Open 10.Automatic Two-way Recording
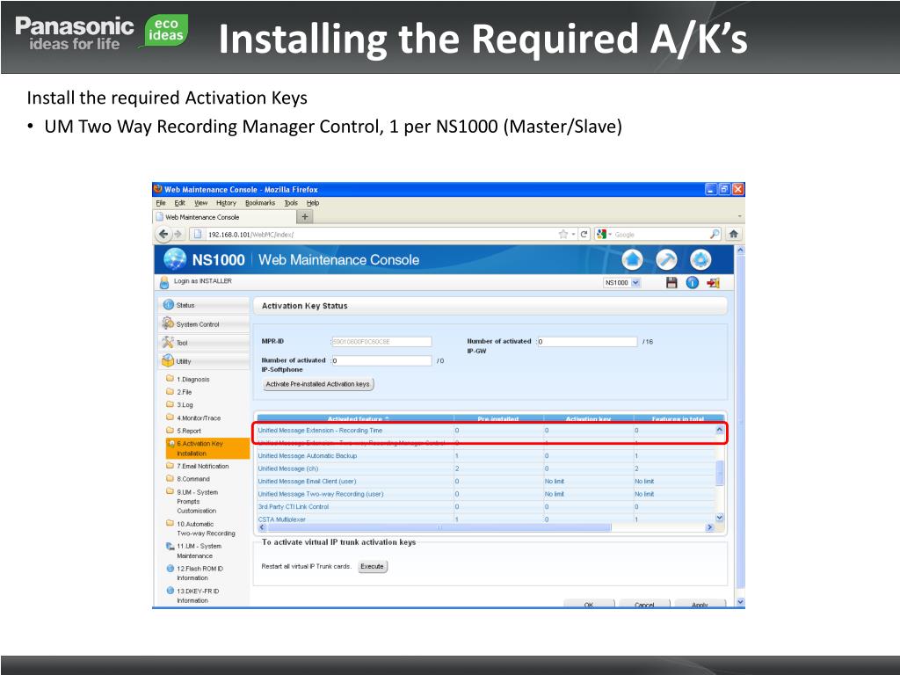The height and width of the screenshot is (675, 900). click(x=206, y=528)
